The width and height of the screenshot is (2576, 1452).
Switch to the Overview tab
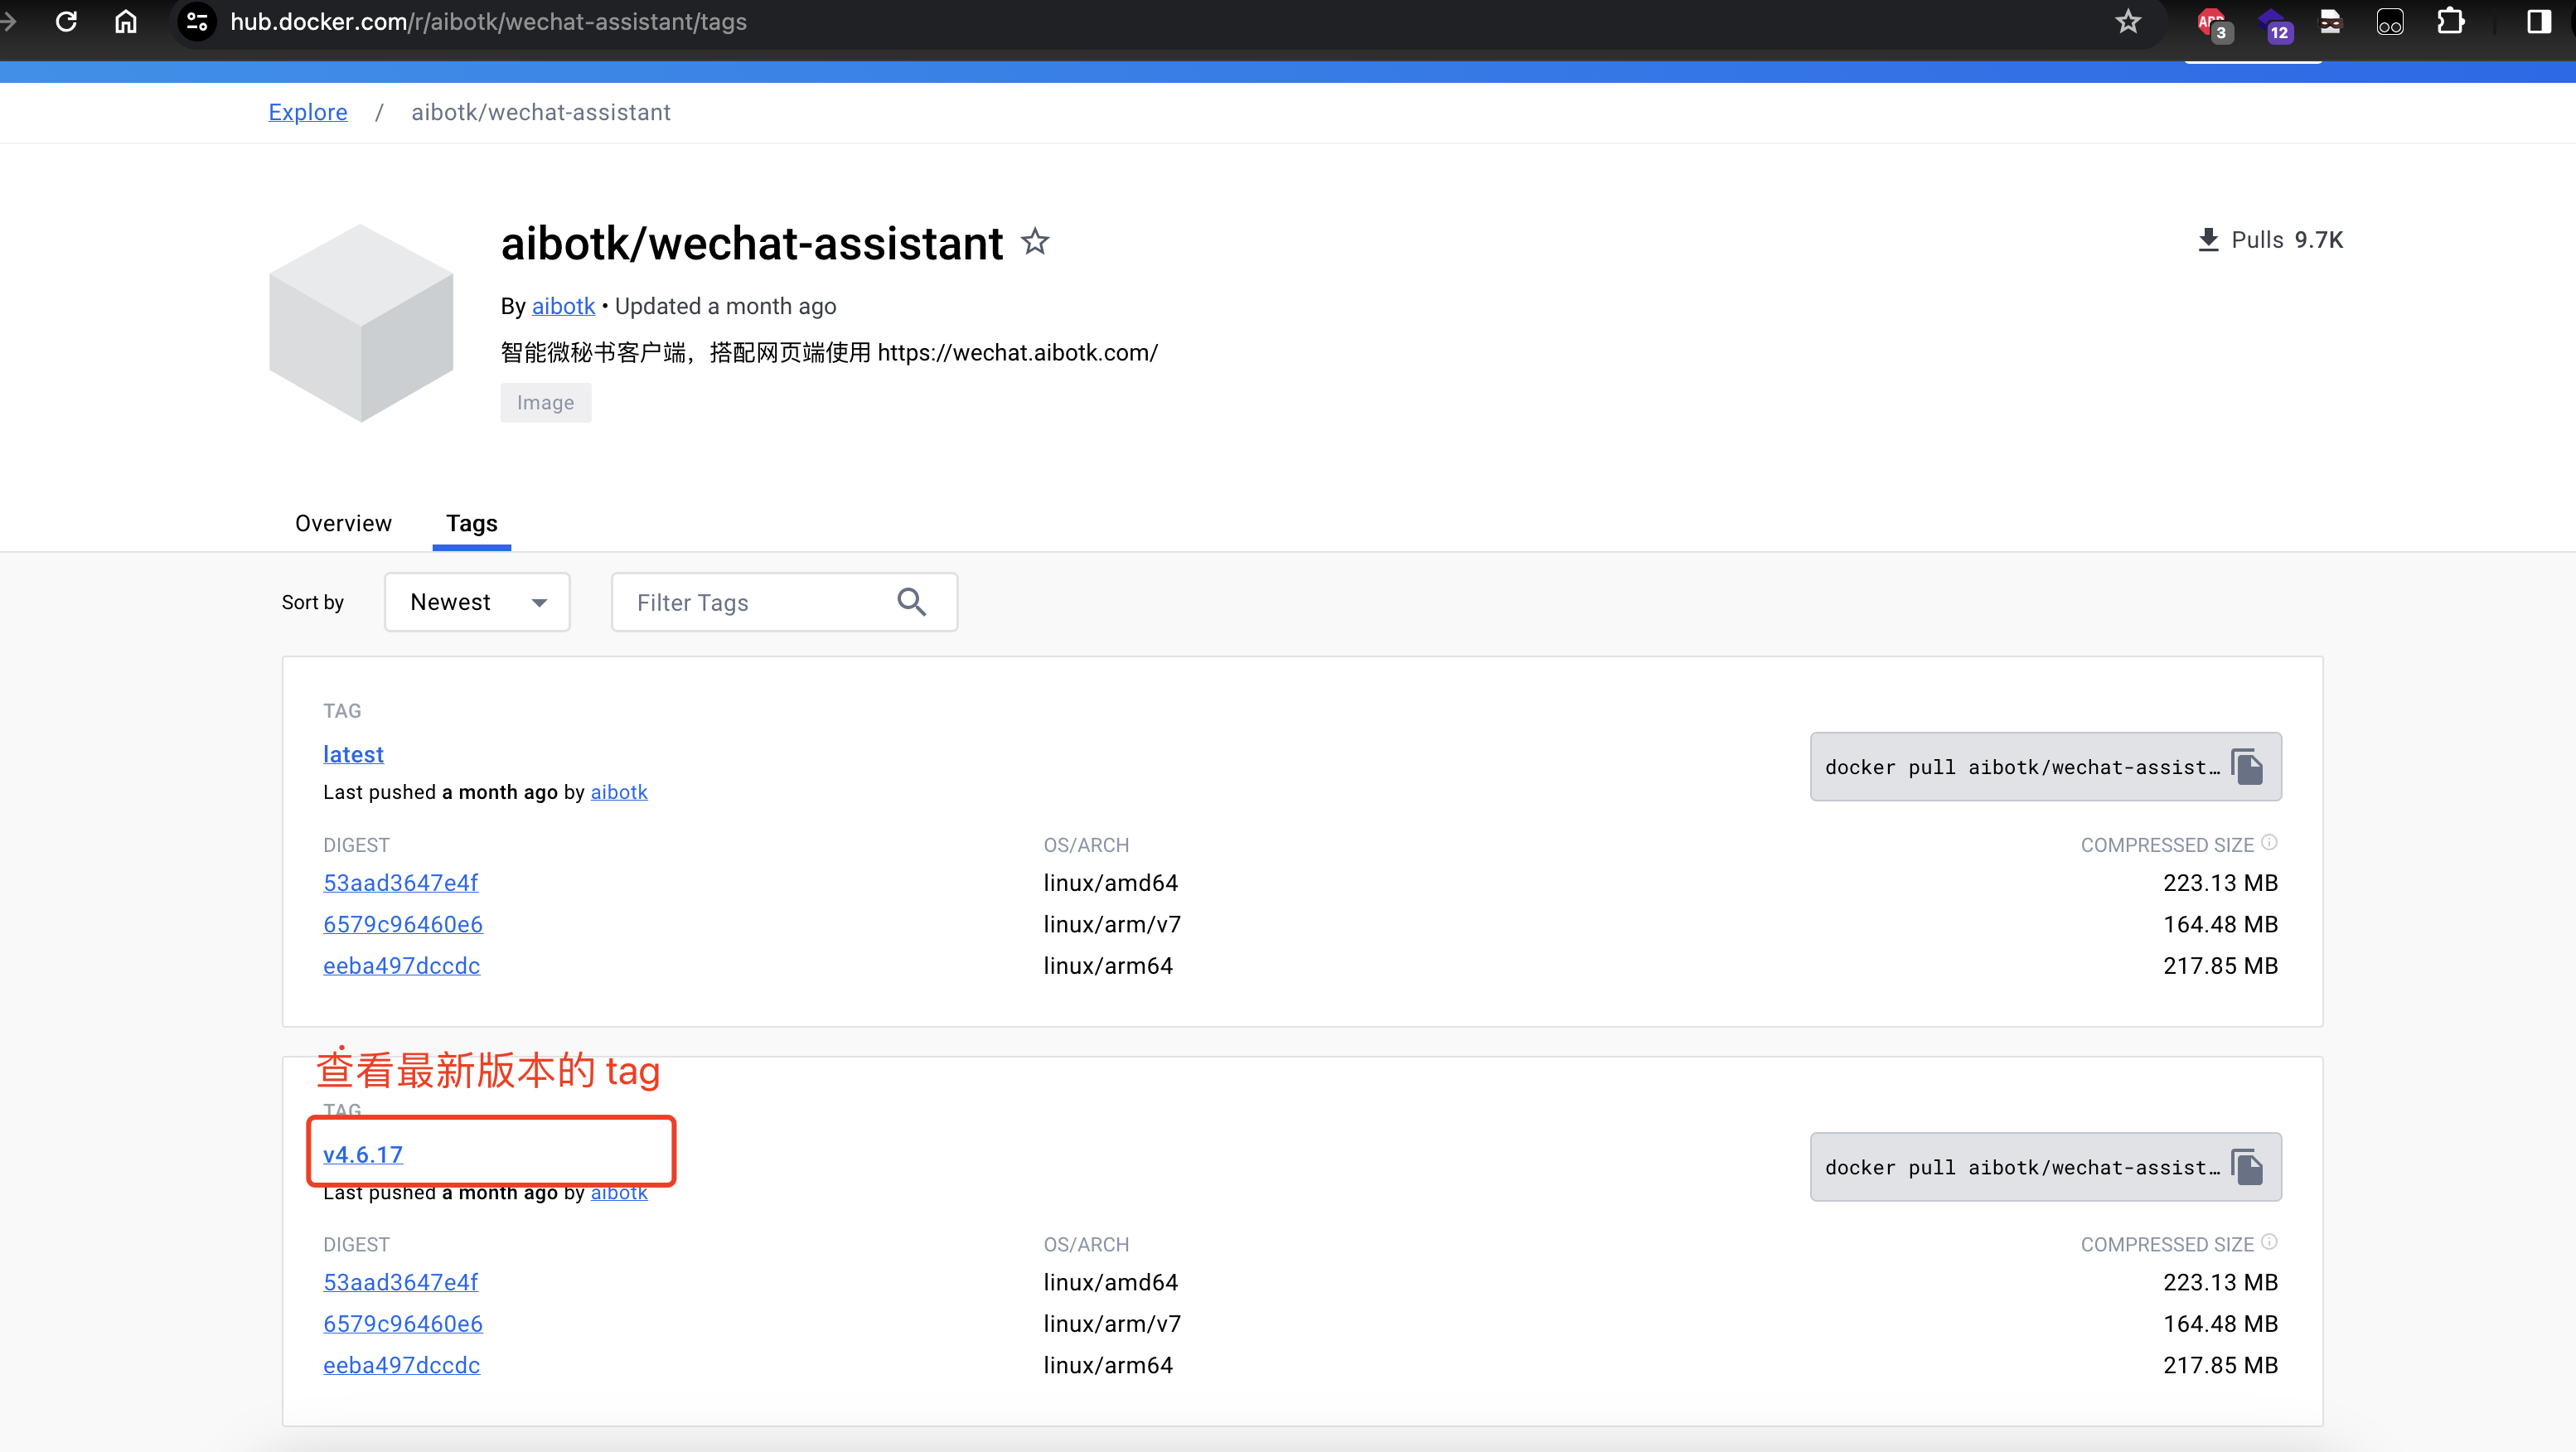click(343, 523)
